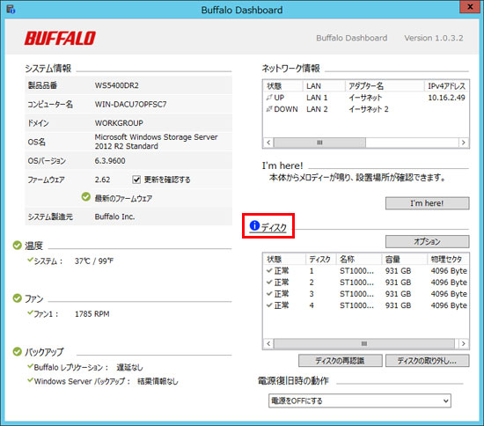Click the I'm here! button

tap(427, 203)
